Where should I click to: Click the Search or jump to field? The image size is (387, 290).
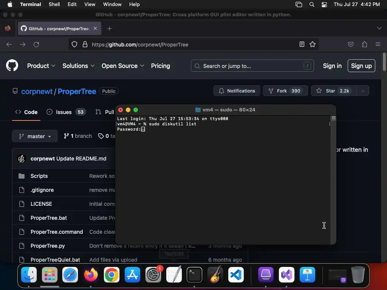pos(252,66)
